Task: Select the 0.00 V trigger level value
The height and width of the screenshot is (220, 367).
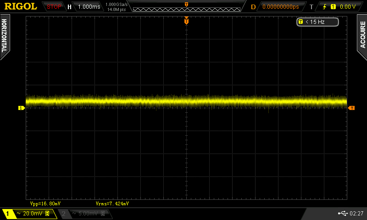Action: [x=348, y=7]
